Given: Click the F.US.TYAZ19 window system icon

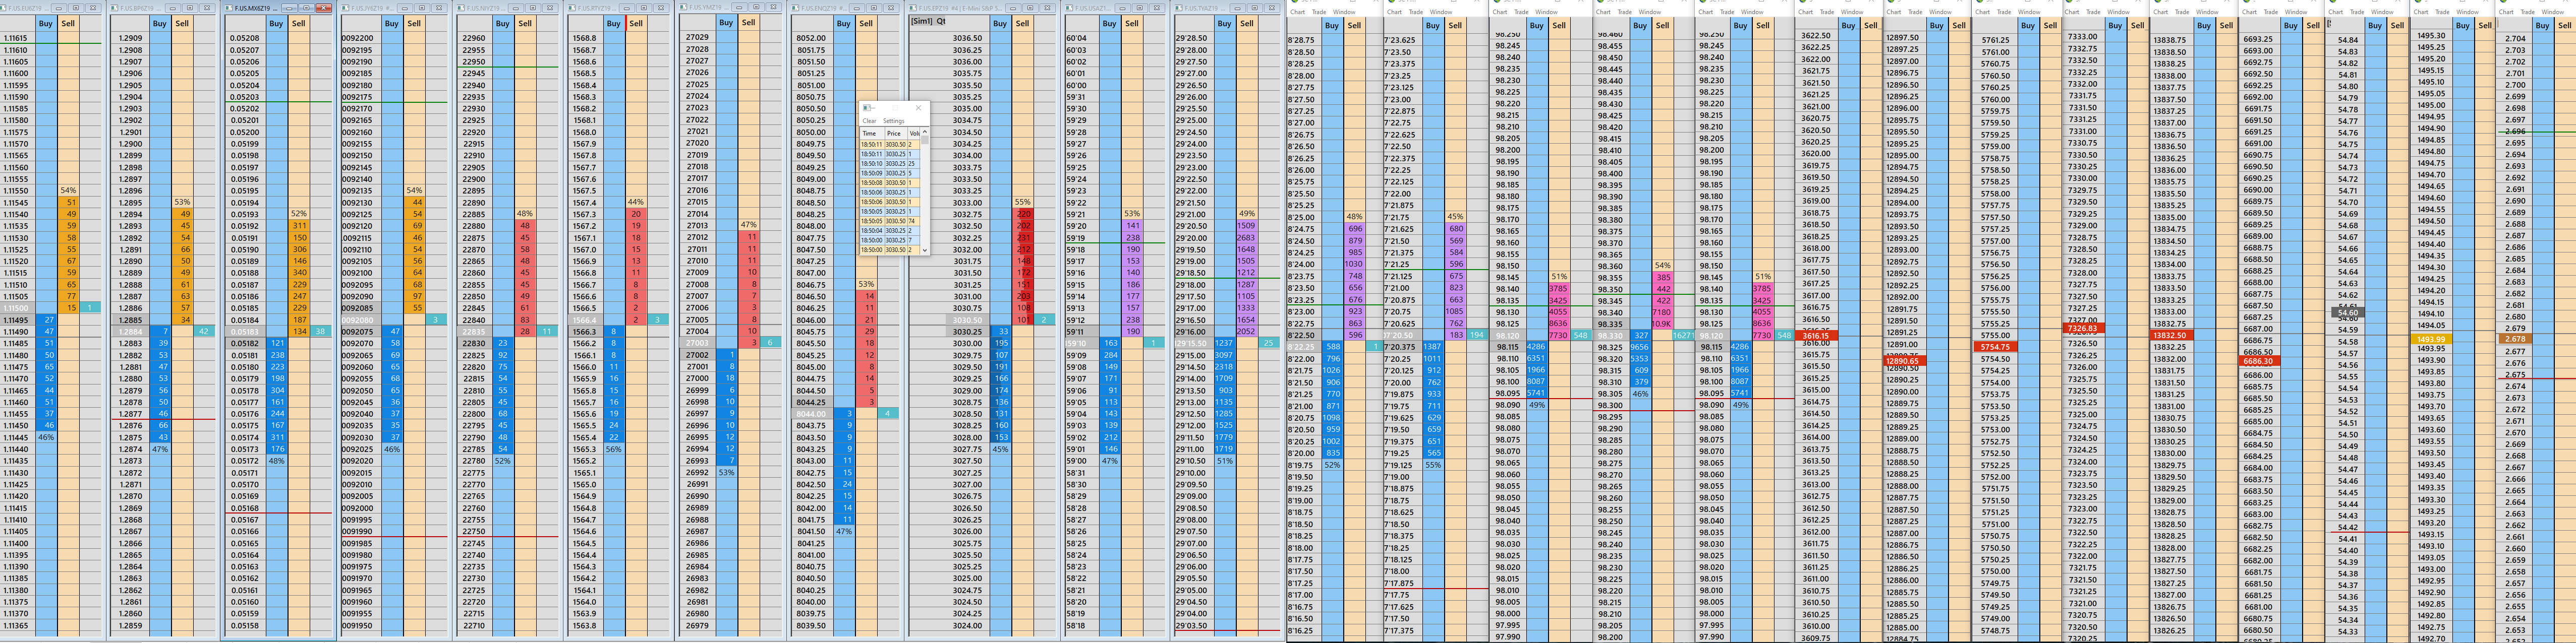Looking at the screenshot, I should [1178, 8].
